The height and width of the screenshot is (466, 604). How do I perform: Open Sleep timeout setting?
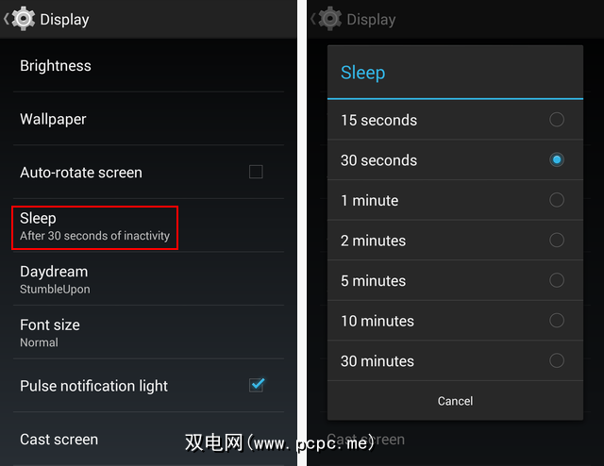pyautogui.click(x=149, y=225)
